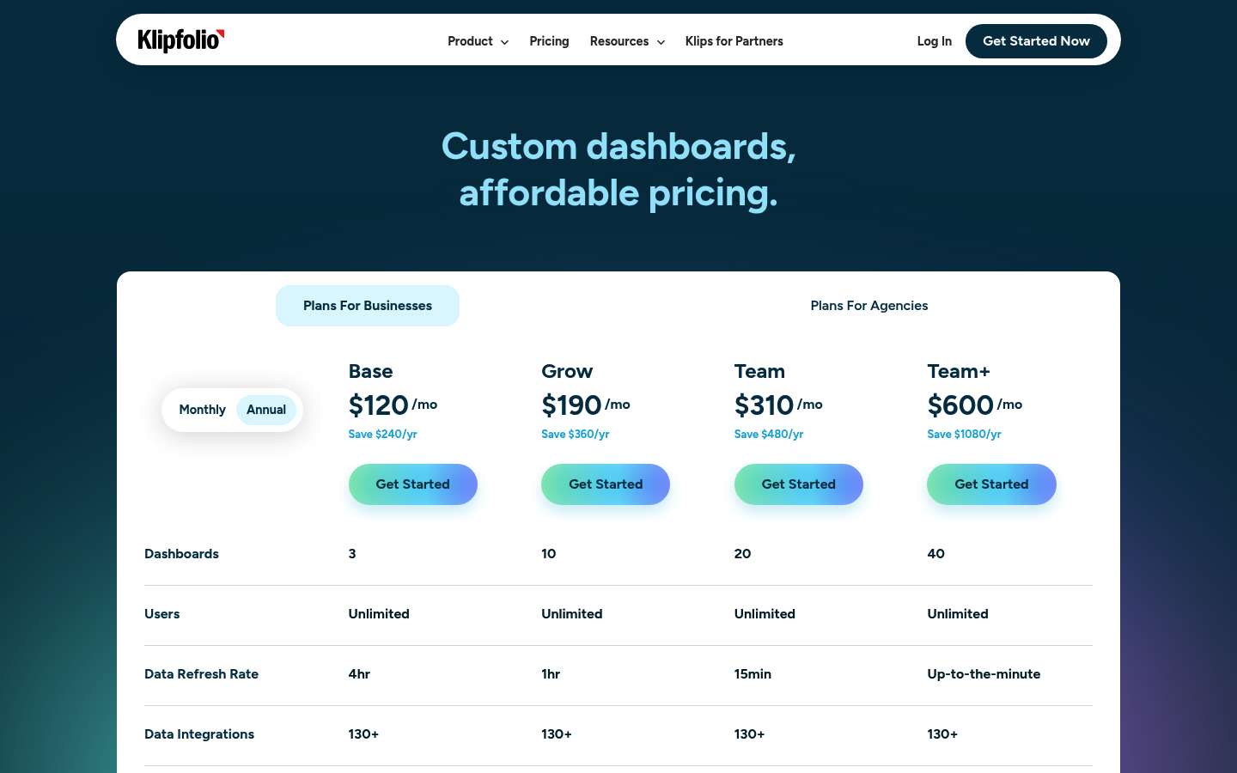Screen dimensions: 1237x773
Task: Click the Base plan heading
Action: 370,372
